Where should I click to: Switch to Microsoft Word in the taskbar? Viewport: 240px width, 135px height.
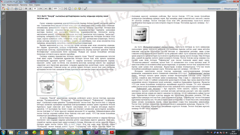[104, 133]
